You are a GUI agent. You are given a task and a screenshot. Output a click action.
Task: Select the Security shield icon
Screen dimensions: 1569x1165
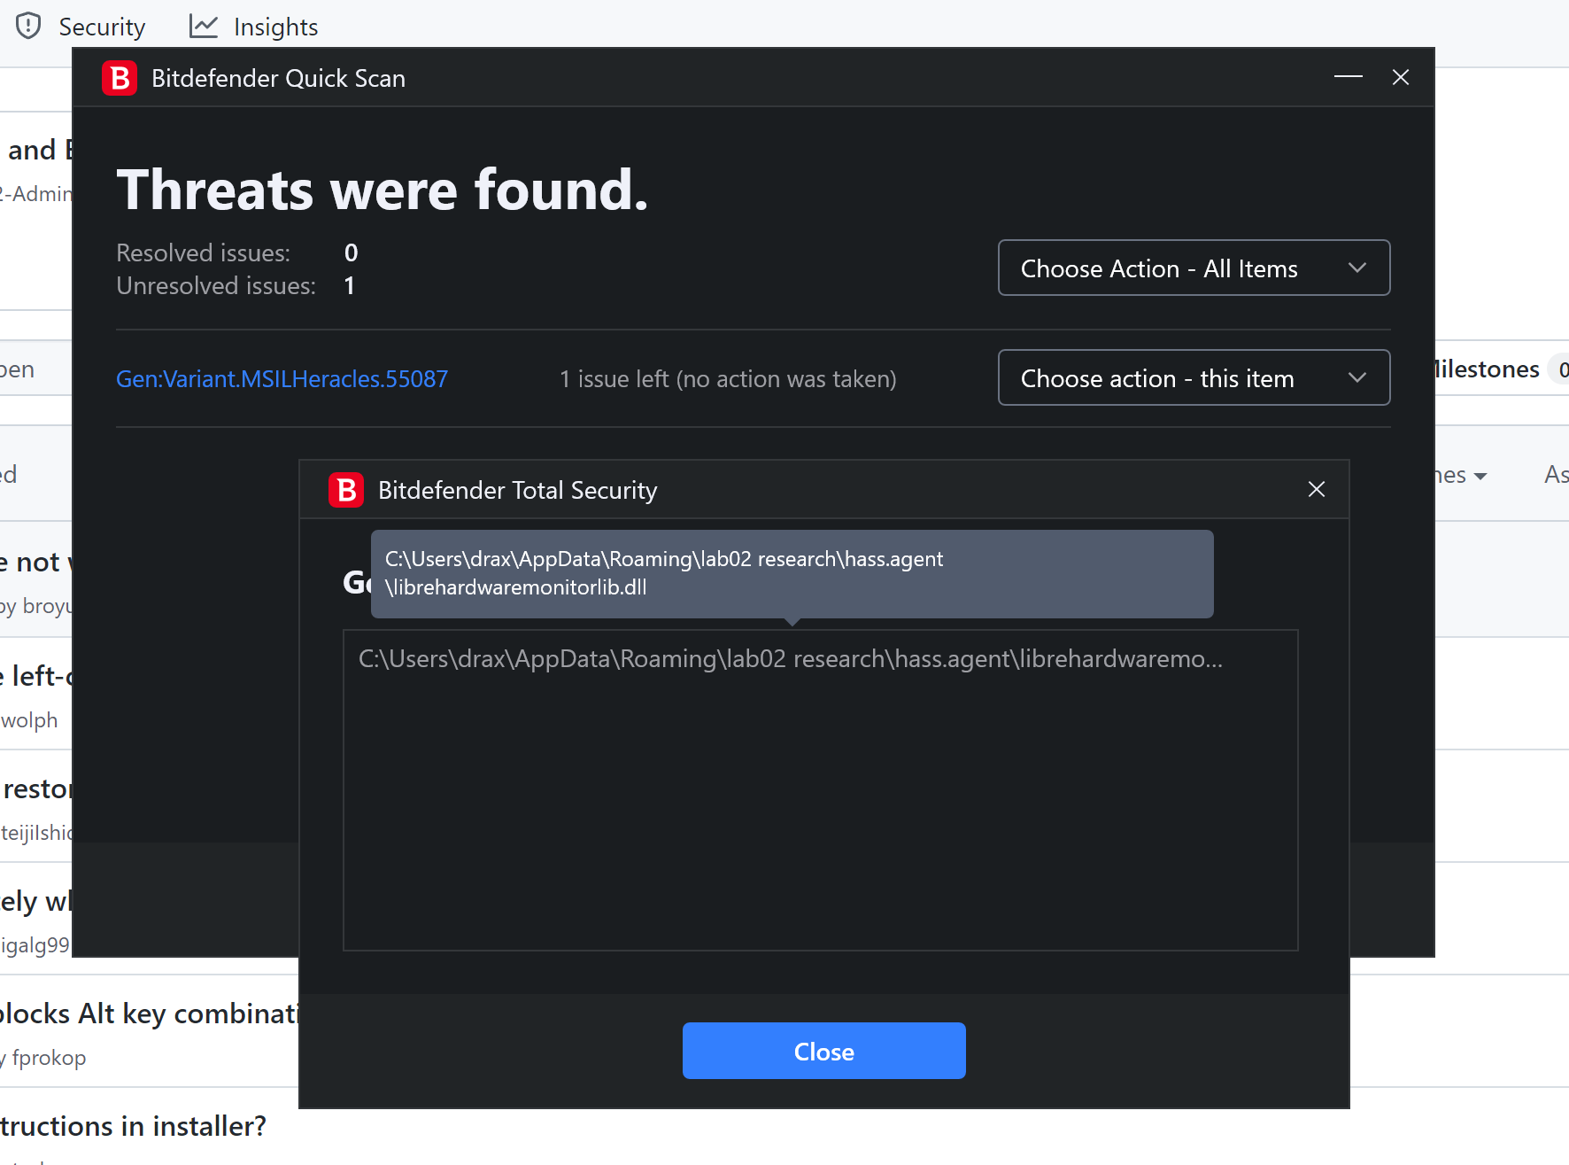point(27,25)
